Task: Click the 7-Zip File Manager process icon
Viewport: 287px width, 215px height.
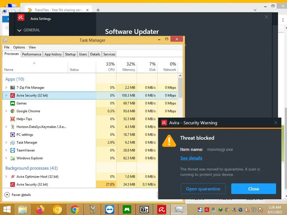Action: tap(12, 88)
